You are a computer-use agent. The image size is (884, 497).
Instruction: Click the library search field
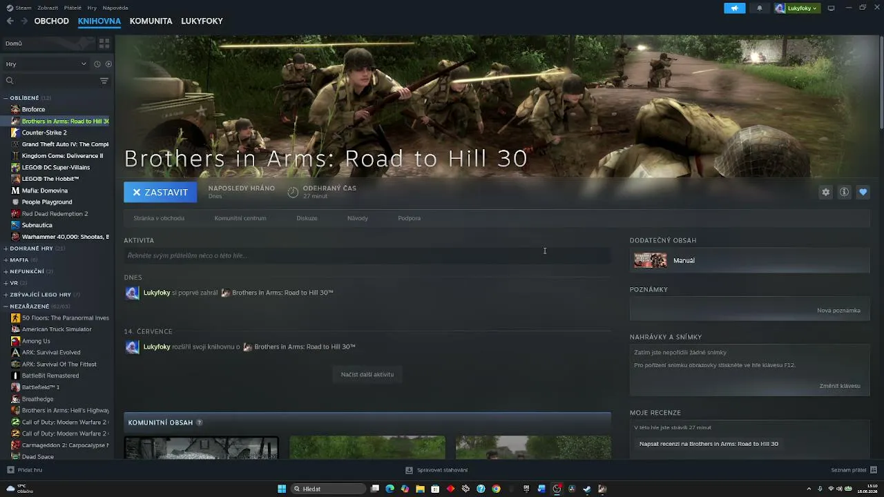(x=51, y=81)
